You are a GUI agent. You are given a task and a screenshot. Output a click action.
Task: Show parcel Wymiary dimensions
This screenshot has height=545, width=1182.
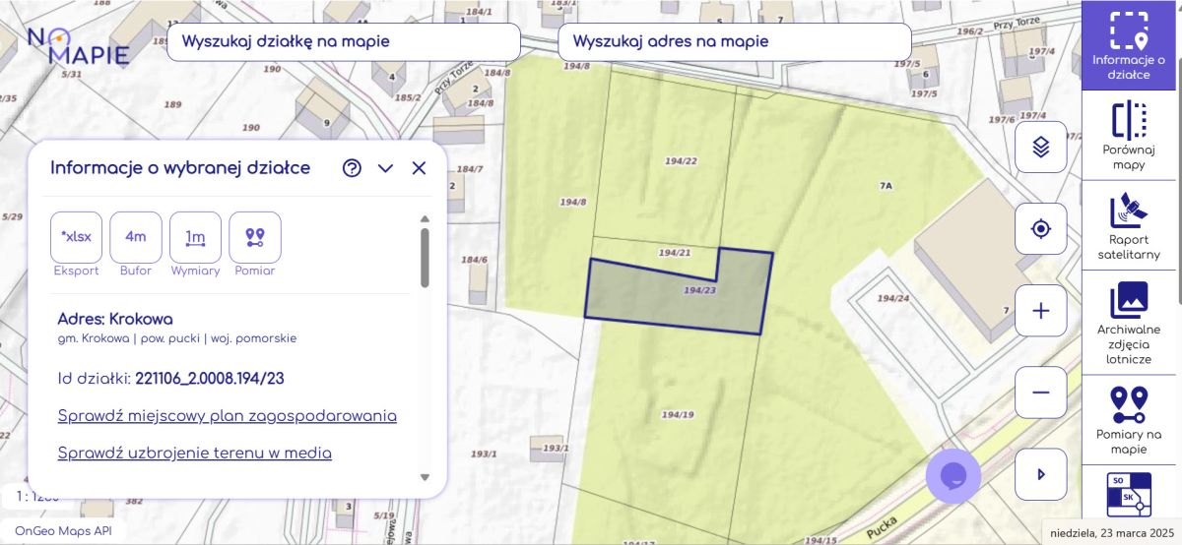point(195,237)
